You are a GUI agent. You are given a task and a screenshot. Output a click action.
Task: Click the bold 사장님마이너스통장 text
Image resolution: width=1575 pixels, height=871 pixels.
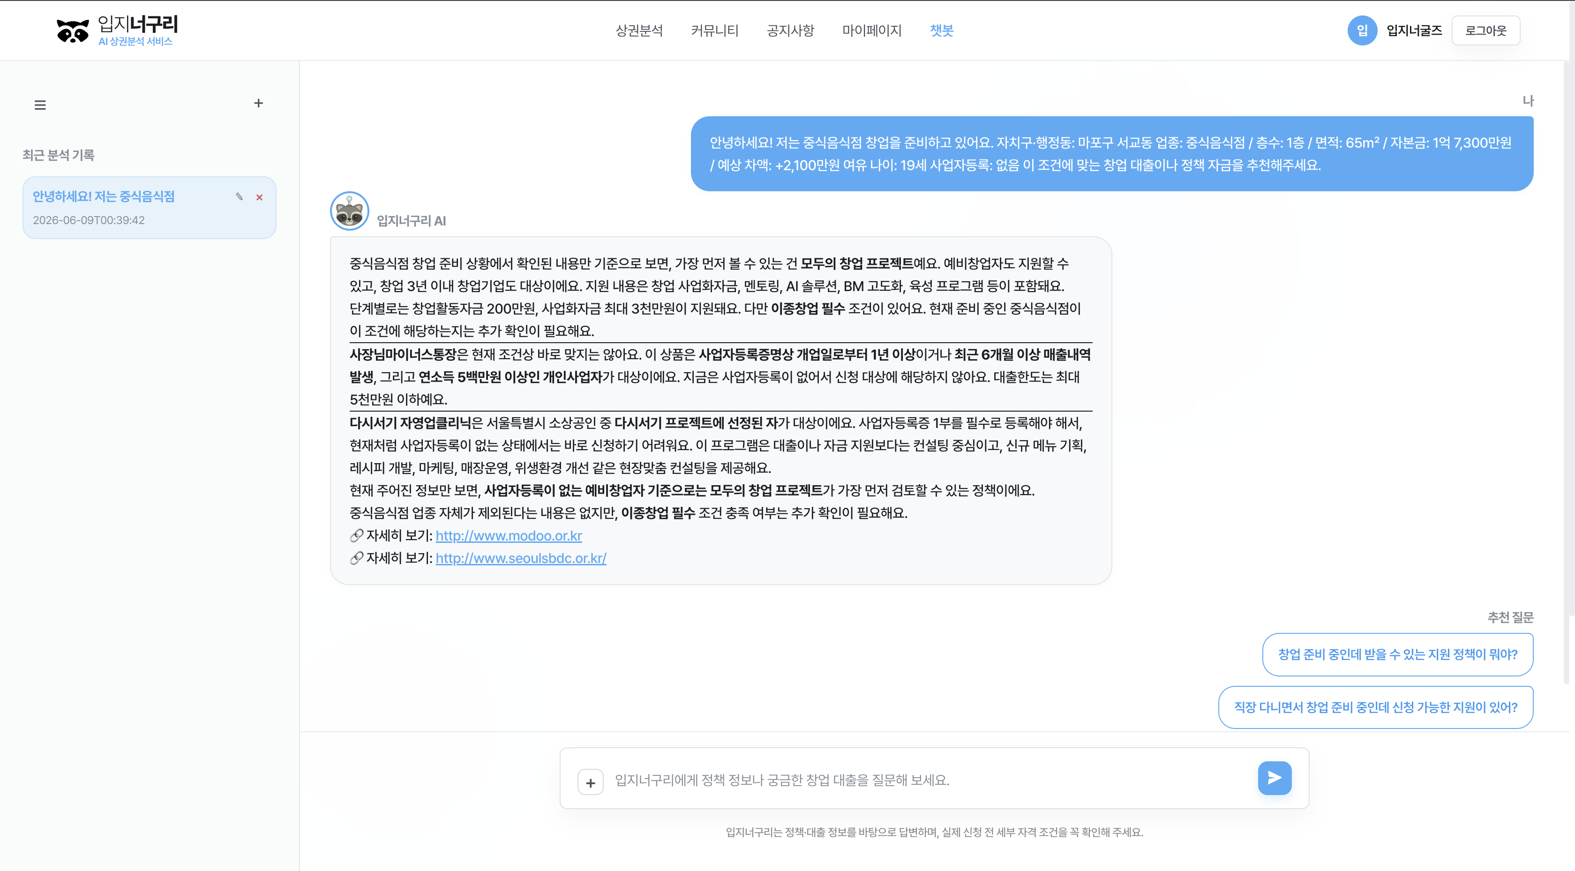[x=403, y=354]
